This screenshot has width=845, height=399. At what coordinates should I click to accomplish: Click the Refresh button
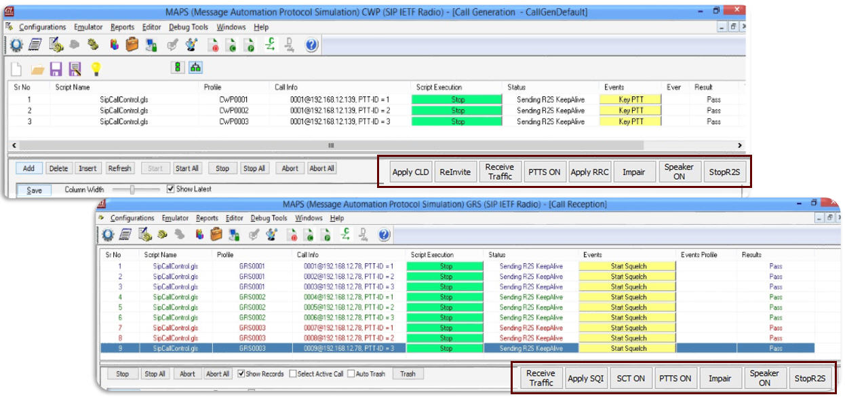[120, 168]
